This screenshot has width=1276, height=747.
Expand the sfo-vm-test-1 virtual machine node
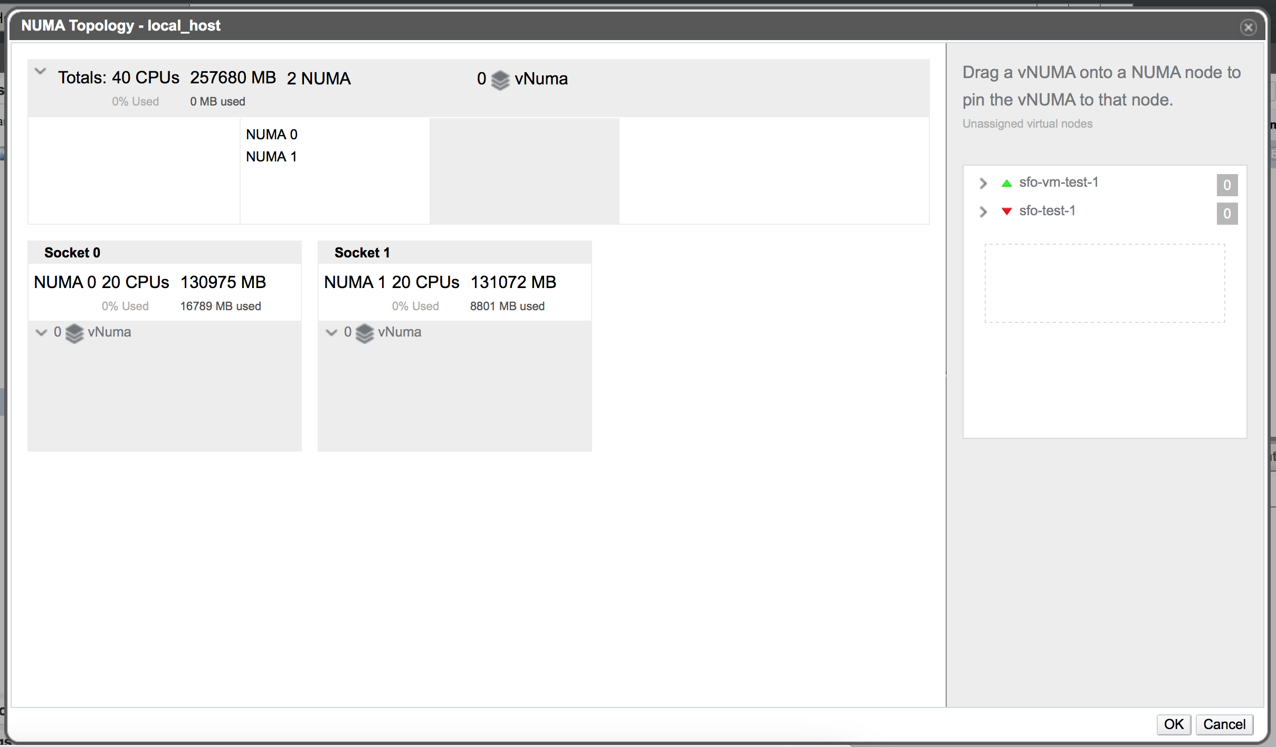983,183
